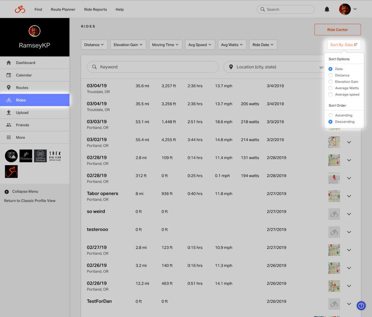Screen dimensions: 372x317
Task: Select the Average Watts sort option
Action: pyautogui.click(x=330, y=88)
